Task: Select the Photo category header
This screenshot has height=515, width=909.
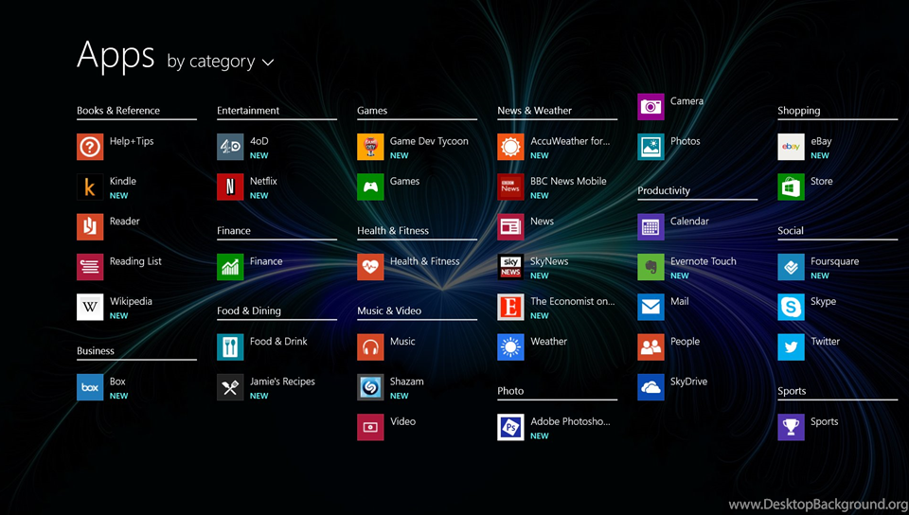Action: pyautogui.click(x=510, y=391)
